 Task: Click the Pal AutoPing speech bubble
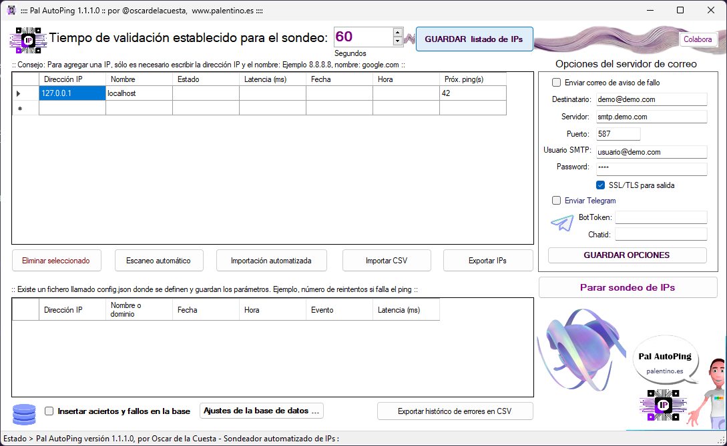point(665,363)
